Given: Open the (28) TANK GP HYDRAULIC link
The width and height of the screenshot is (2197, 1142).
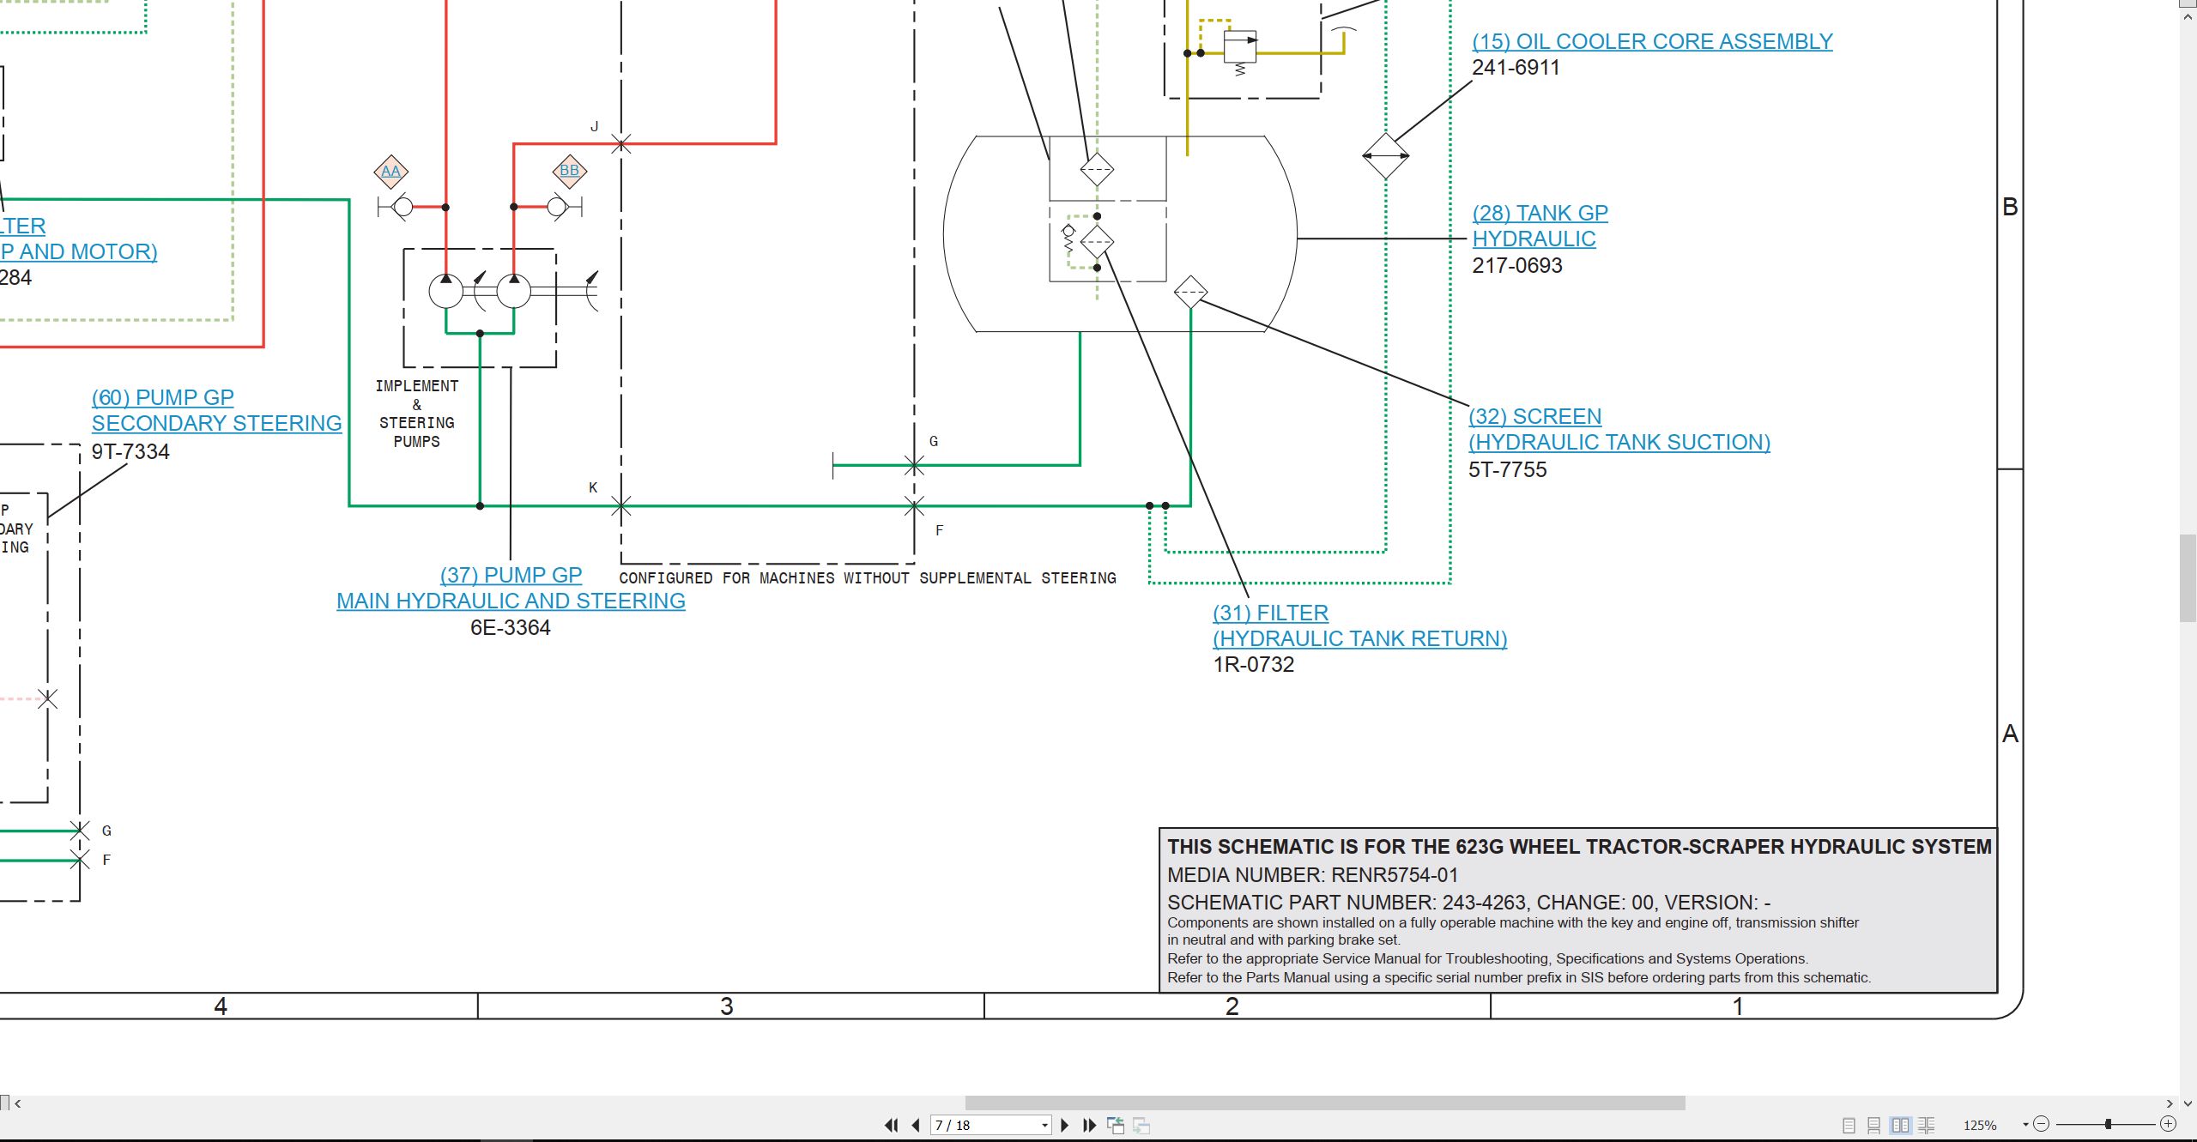Looking at the screenshot, I should [x=1540, y=226].
